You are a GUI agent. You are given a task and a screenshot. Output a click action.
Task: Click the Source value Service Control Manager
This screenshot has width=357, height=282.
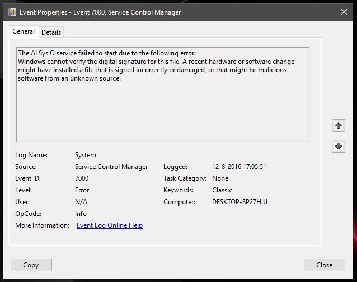point(111,167)
